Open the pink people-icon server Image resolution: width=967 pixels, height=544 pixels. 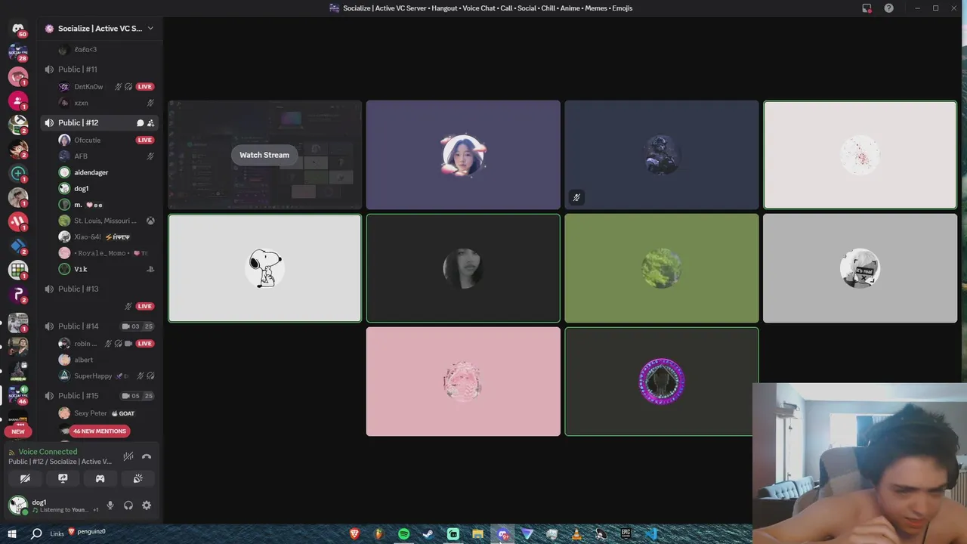(18, 100)
